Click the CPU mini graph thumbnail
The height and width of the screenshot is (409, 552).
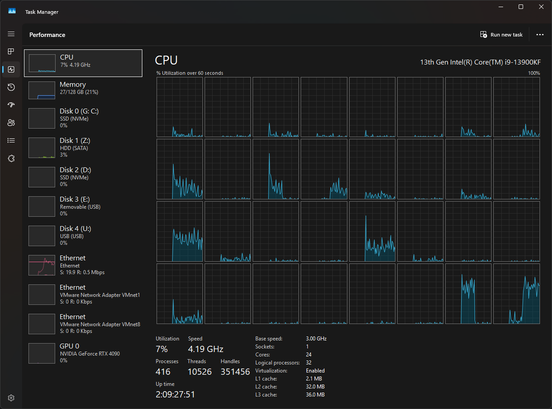coord(42,63)
